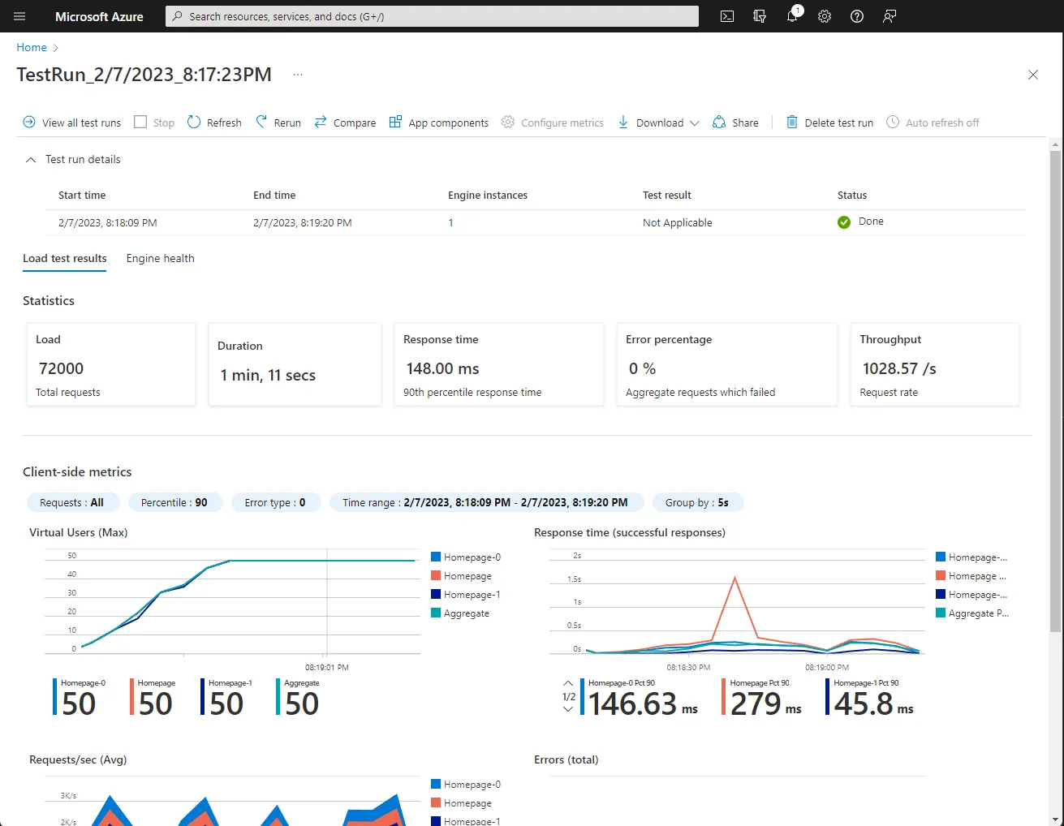Click the Response time 148.00 ms card
Viewport: 1064px width, 826px height.
(x=499, y=364)
